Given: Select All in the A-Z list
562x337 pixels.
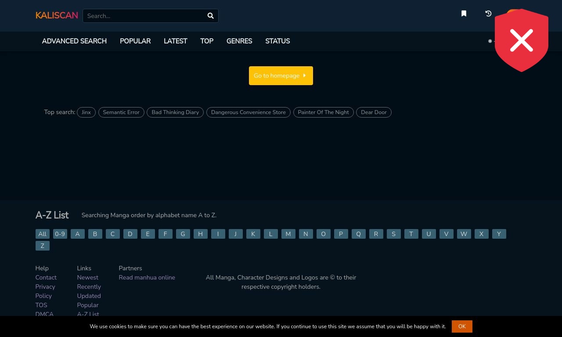Looking at the screenshot, I should (42, 234).
